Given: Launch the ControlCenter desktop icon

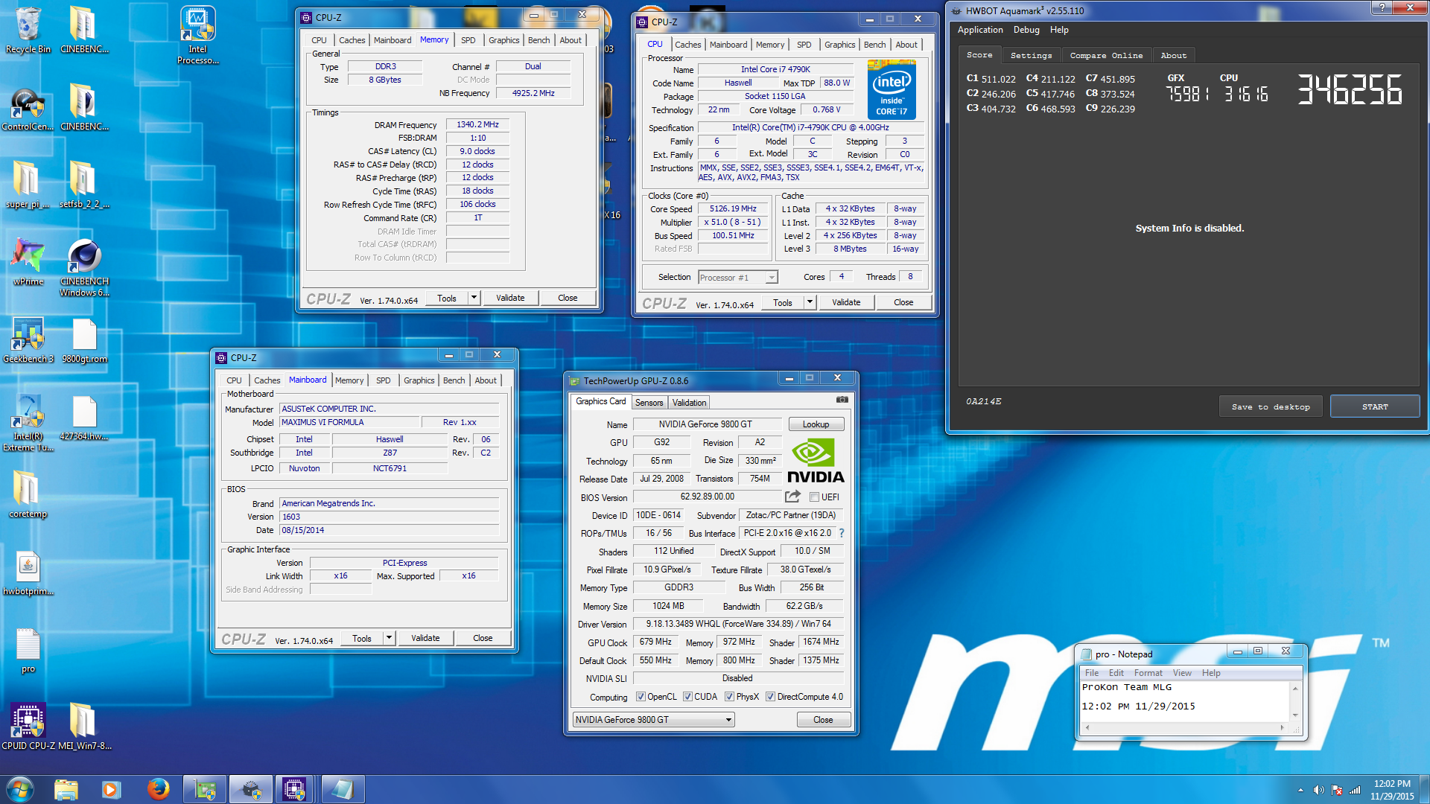Looking at the screenshot, I should tap(28, 109).
